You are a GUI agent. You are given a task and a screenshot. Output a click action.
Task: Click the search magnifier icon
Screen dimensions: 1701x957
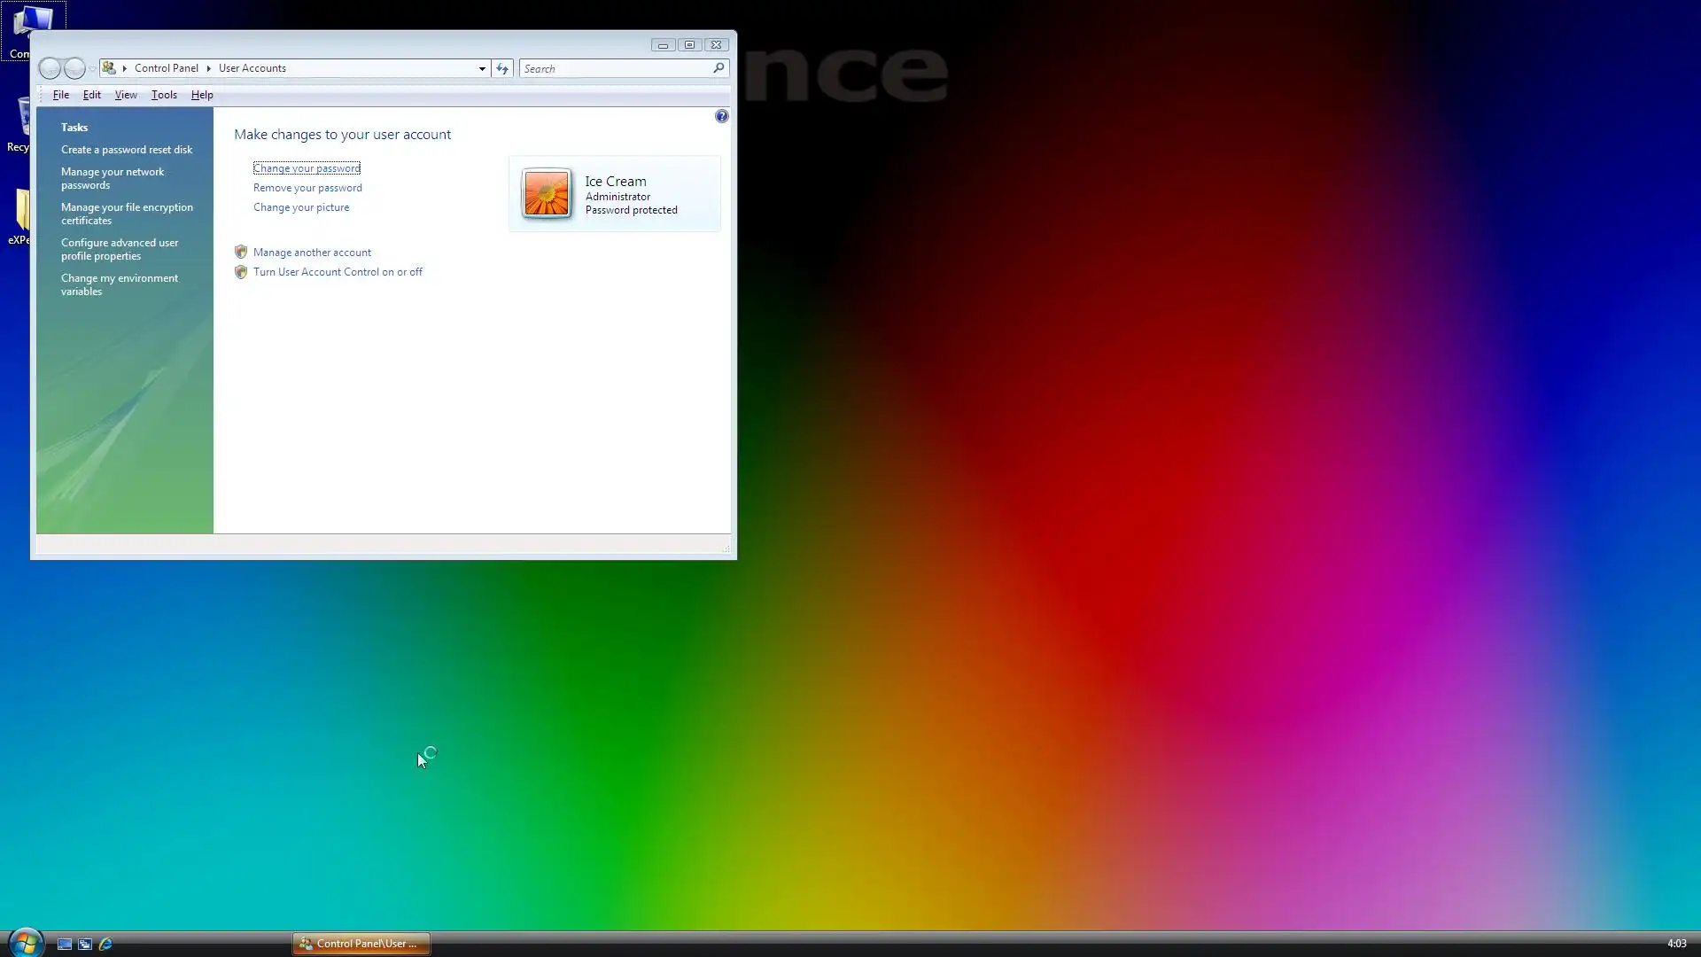718,68
